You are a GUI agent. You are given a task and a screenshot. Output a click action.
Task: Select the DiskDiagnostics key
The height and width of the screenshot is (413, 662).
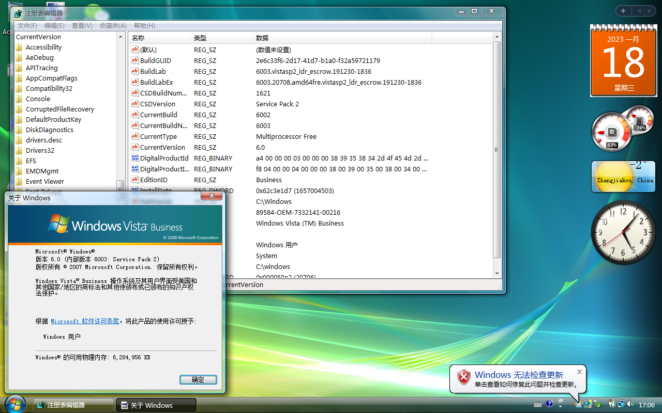(50, 130)
